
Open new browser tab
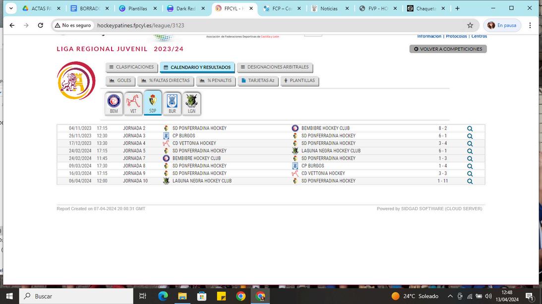[x=457, y=8]
